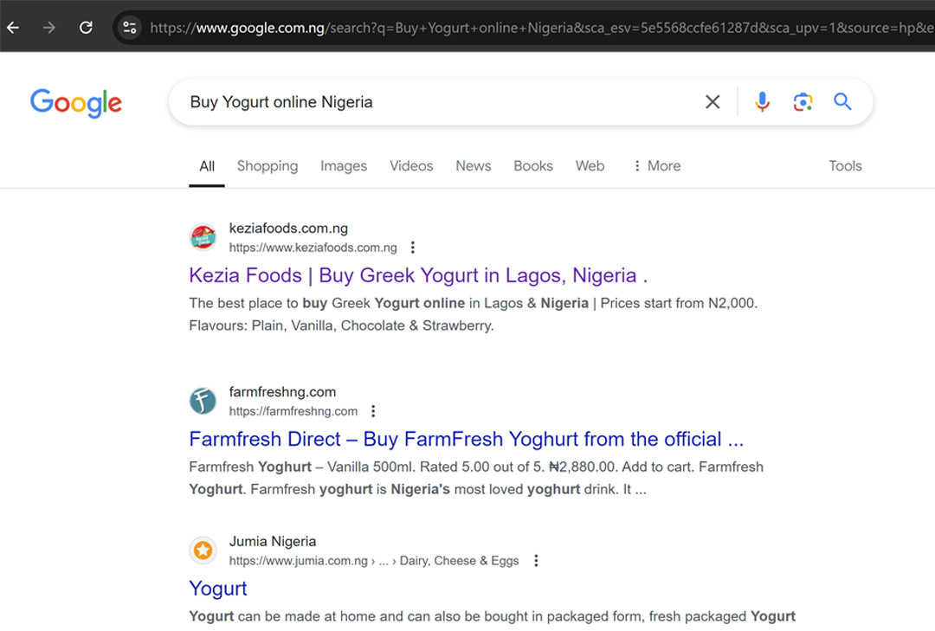Go back with the browser back arrow
Screen dimensions: 935x631
[x=13, y=28]
